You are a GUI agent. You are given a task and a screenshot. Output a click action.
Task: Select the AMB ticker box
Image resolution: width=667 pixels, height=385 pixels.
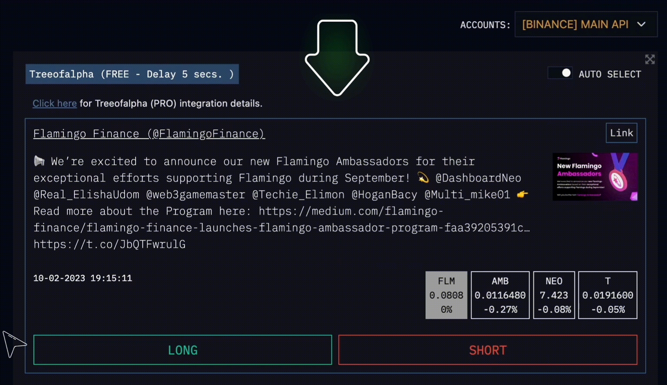(x=500, y=295)
